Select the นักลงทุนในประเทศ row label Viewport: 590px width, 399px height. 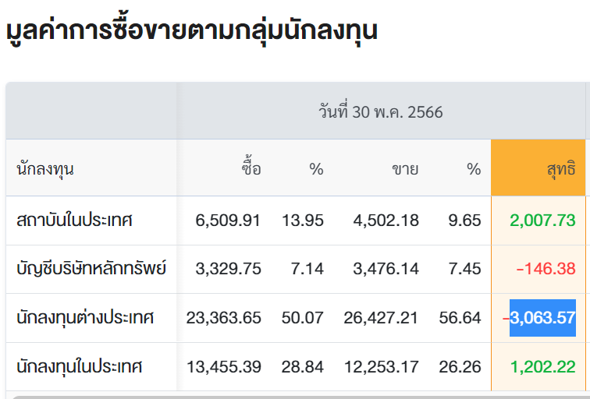pos(80,366)
